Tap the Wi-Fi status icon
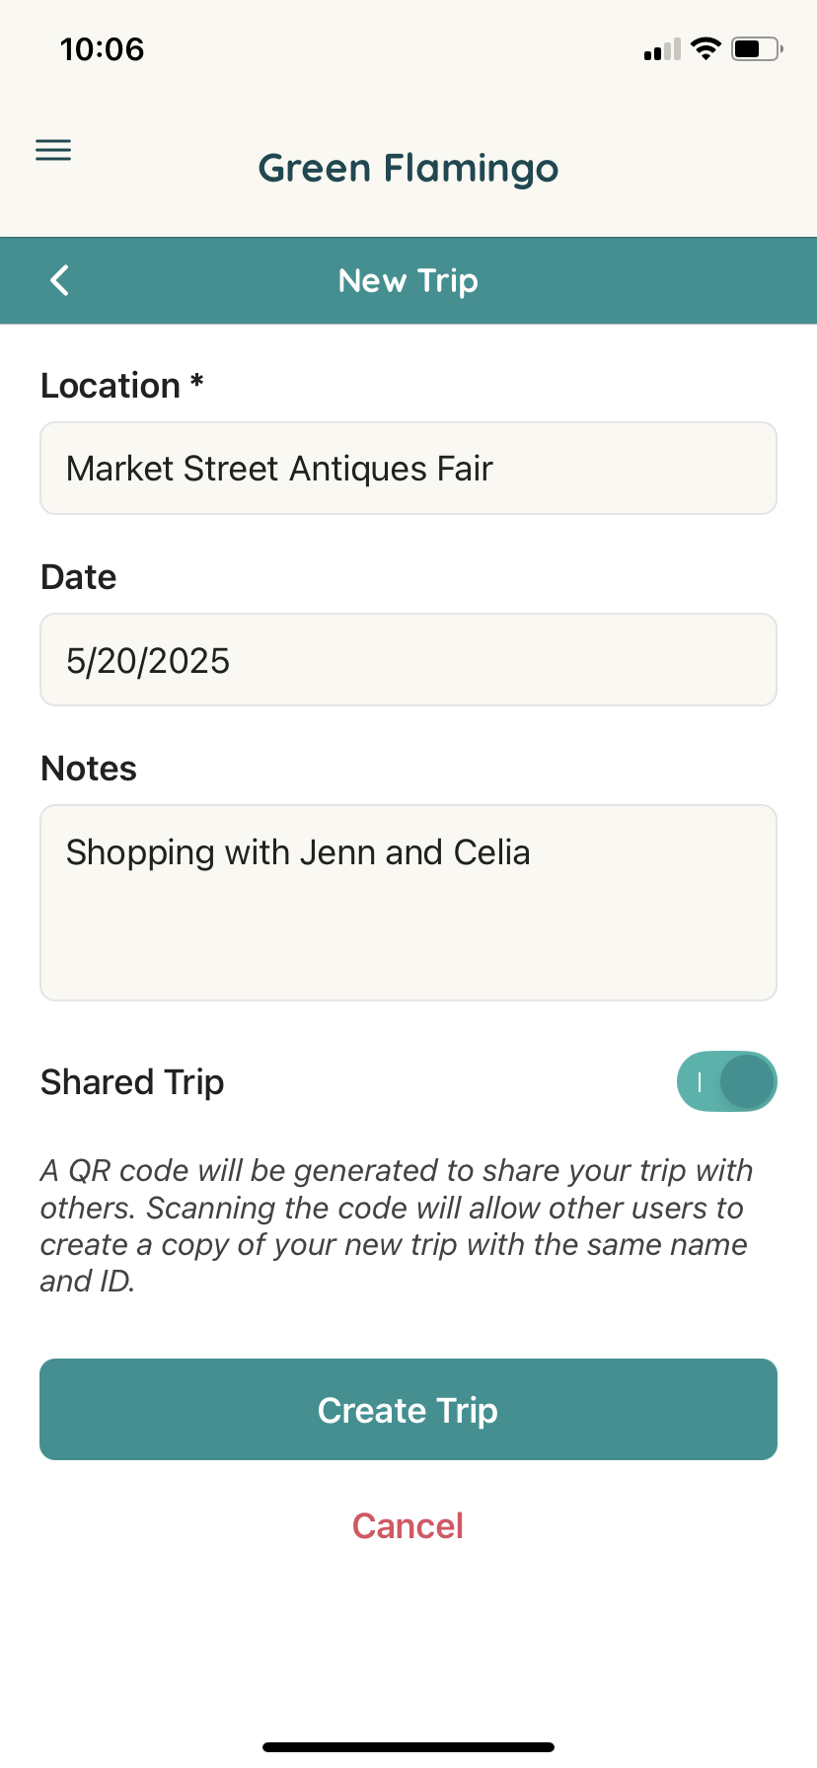 click(706, 48)
